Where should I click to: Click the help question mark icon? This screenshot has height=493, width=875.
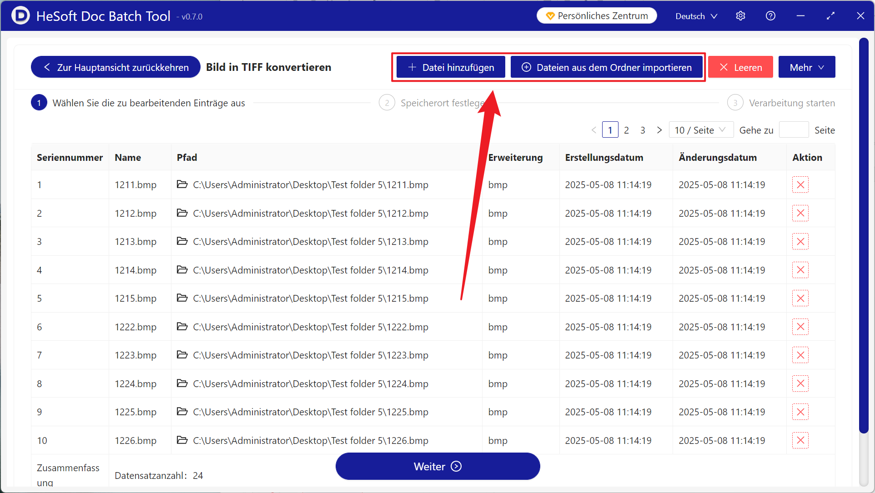770,16
